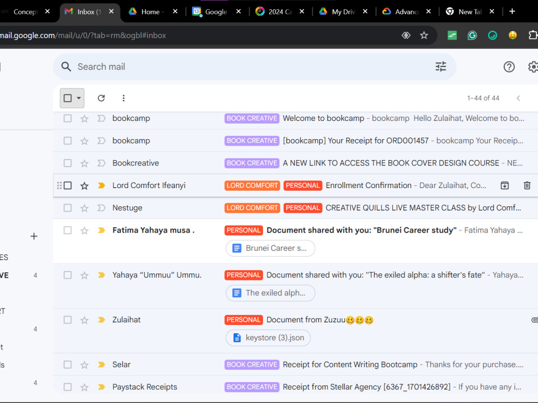Screen dimensions: 538x403
Task: Star the bookcamp Your Receipt email
Action: pyautogui.click(x=84, y=141)
